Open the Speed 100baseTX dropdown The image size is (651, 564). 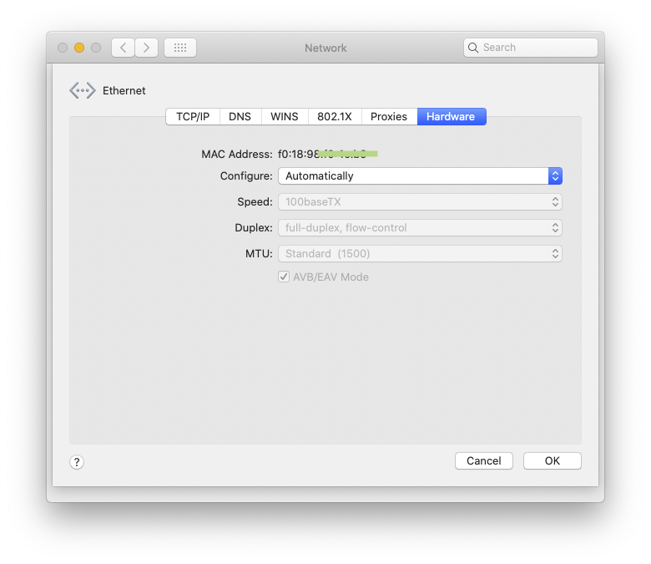point(420,202)
